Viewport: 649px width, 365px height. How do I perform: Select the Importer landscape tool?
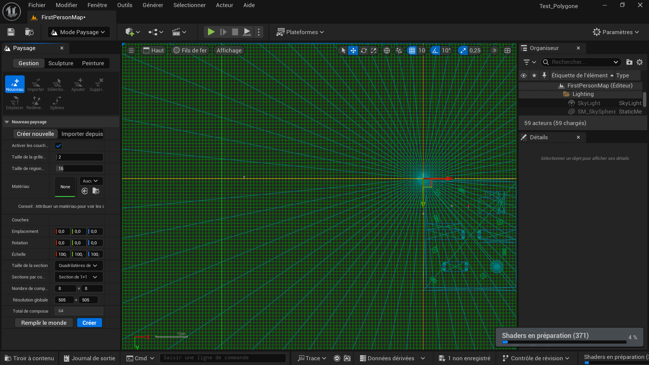(35, 84)
